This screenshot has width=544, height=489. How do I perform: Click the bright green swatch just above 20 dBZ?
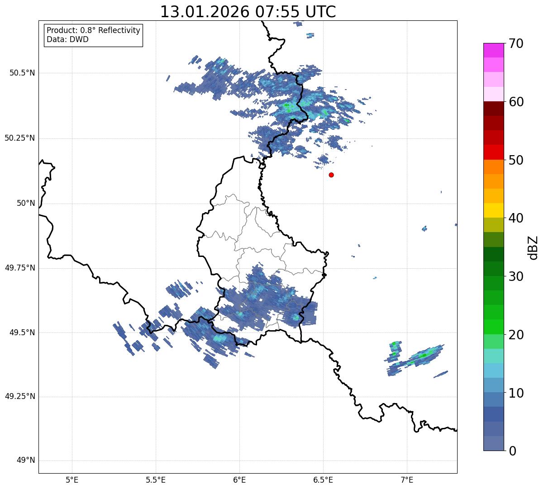[x=493, y=327]
